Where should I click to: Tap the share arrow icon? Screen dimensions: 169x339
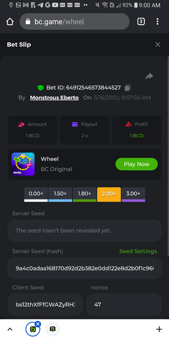tap(149, 76)
